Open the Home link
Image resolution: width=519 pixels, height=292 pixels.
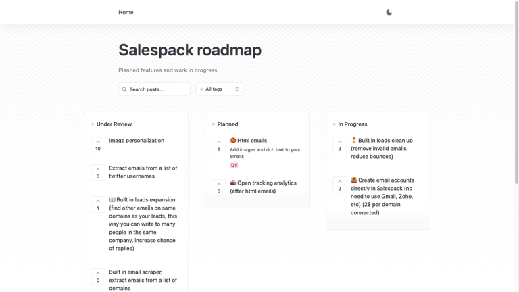coord(126,13)
